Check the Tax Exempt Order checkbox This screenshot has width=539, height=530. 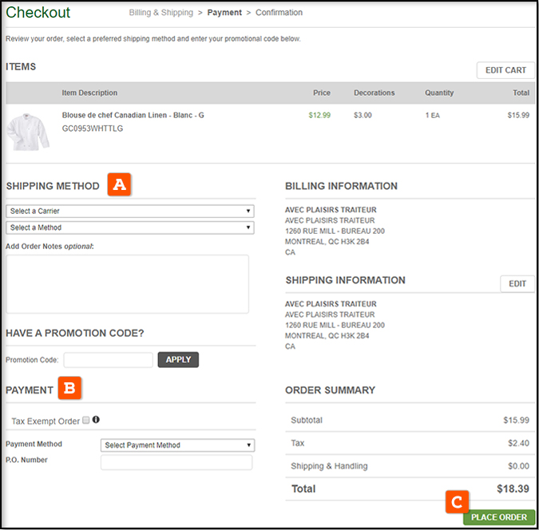coord(86,421)
